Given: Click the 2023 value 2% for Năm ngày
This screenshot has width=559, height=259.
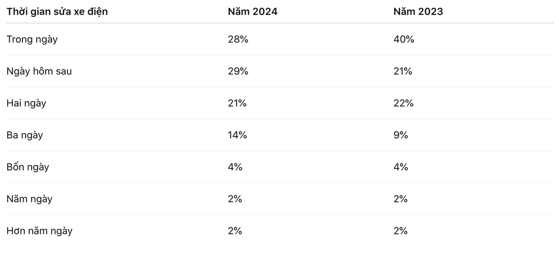Looking at the screenshot, I should (x=401, y=199).
